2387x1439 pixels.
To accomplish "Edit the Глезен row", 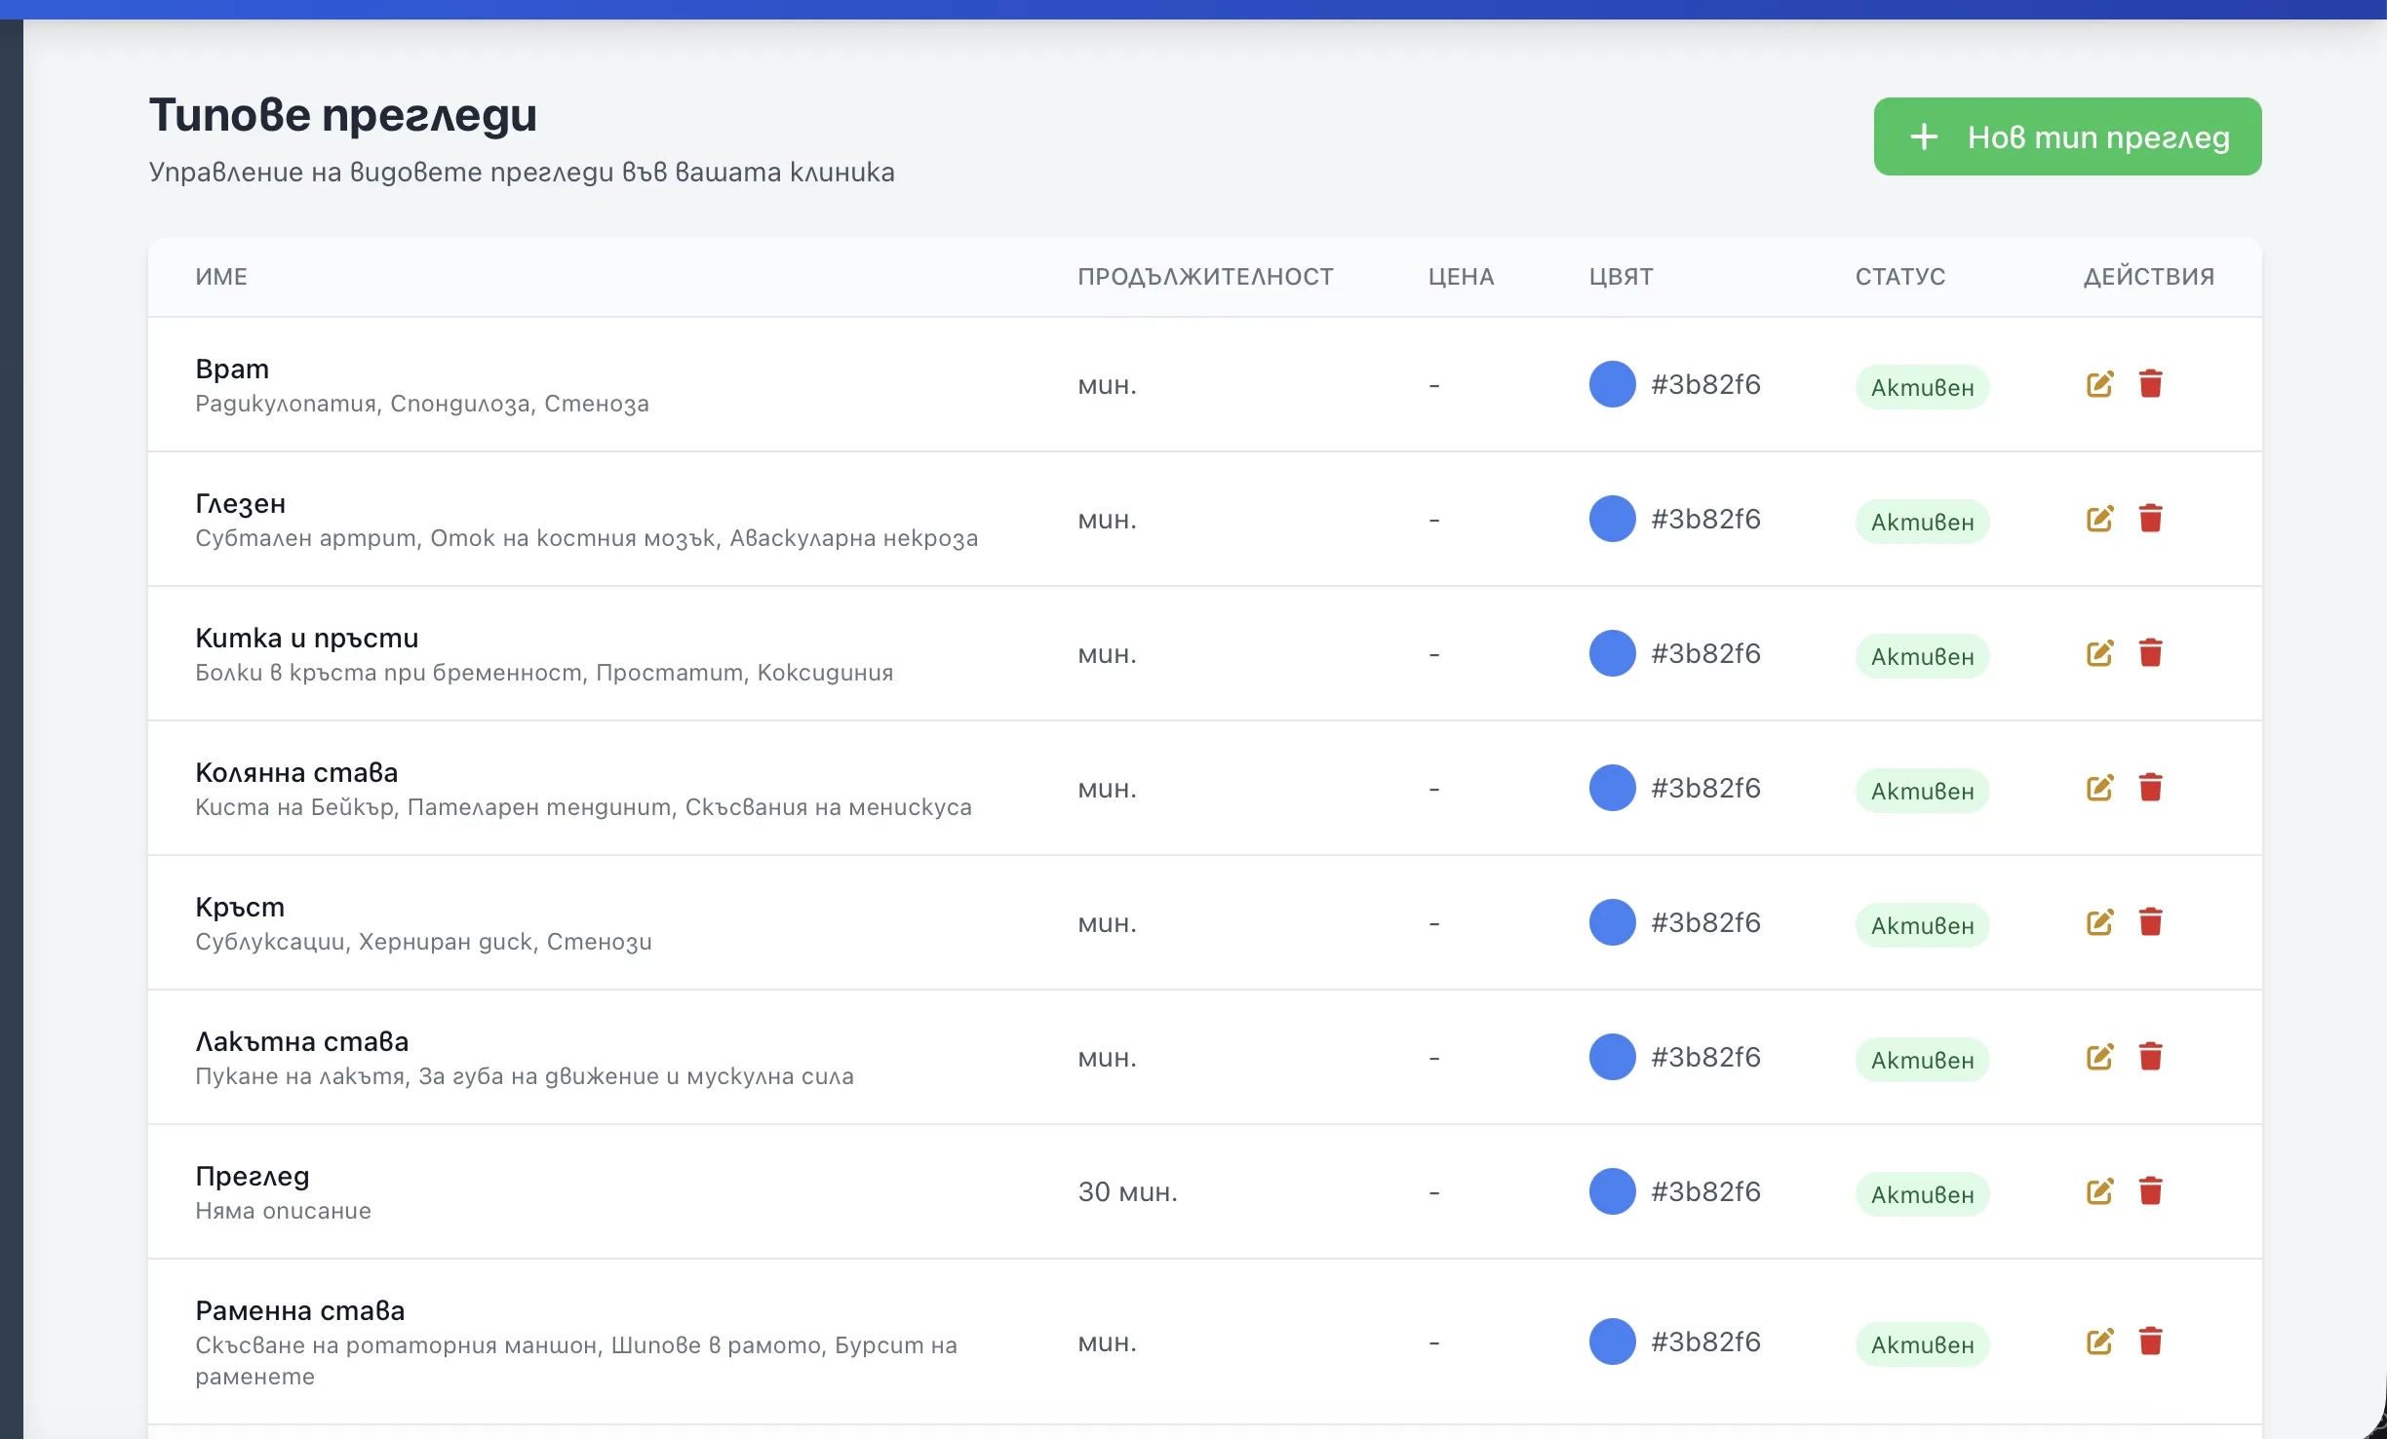I will tap(2099, 519).
